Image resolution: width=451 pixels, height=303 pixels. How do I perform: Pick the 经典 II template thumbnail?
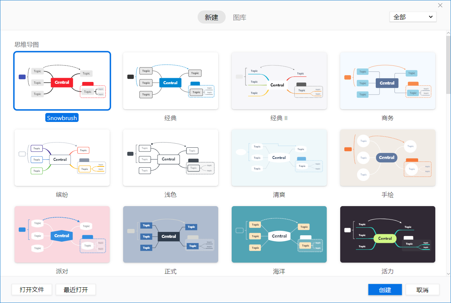tap(279, 81)
